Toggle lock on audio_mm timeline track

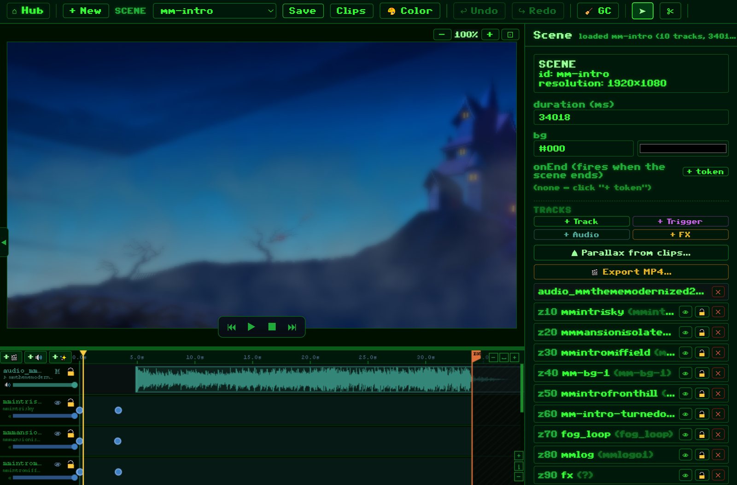(x=71, y=371)
